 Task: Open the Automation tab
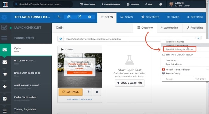(170, 28)
